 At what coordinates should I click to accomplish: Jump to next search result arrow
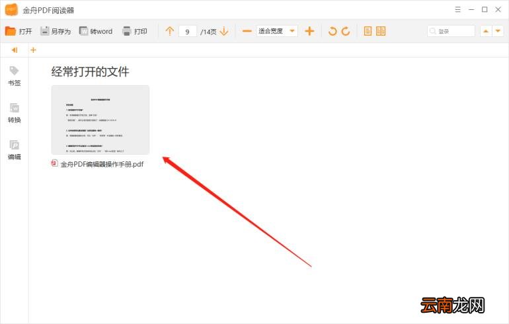coord(498,31)
